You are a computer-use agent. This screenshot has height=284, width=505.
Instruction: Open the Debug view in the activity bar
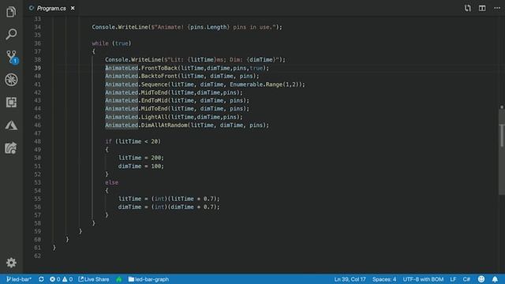point(11,80)
